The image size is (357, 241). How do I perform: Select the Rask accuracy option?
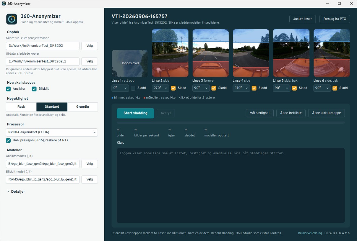[x=21, y=107]
